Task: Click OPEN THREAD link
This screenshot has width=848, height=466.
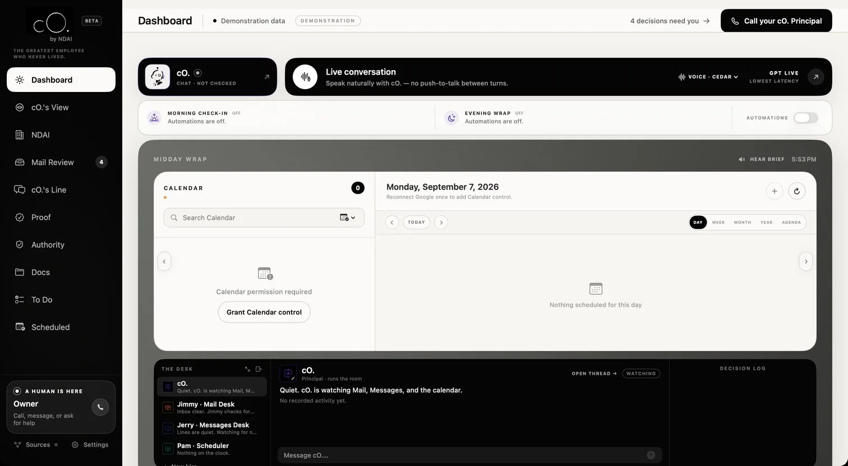Action: [594, 373]
